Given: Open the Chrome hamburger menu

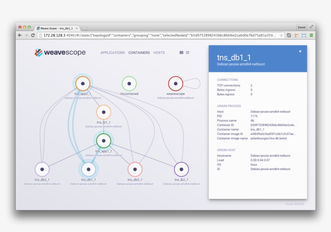Looking at the screenshot, I should click(x=311, y=36).
